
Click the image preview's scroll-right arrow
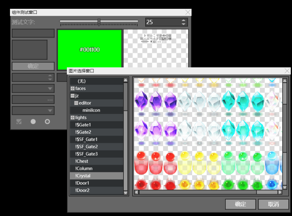click(x=280, y=192)
